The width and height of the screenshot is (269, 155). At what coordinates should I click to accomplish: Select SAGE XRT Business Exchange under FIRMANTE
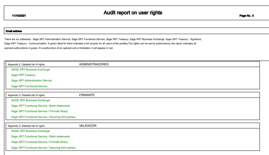(30, 100)
